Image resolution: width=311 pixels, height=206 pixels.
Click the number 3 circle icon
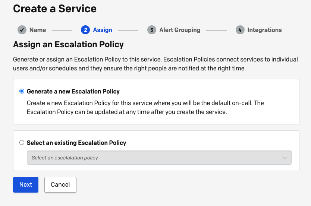point(151,30)
